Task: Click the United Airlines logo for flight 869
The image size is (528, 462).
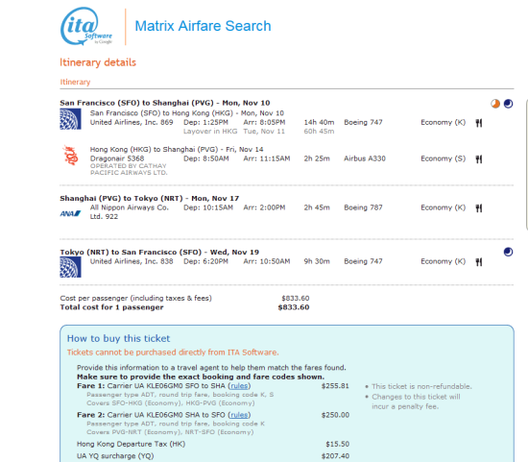Action: [70, 119]
